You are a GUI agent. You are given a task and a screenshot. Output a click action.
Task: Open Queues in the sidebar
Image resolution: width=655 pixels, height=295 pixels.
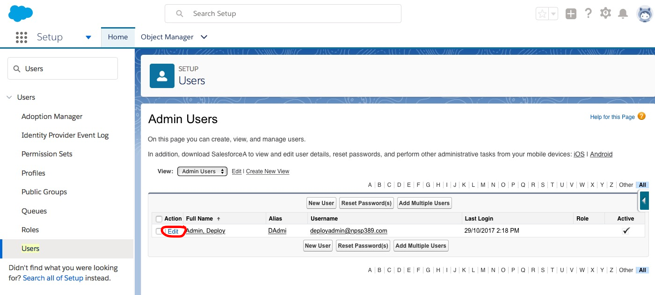(x=34, y=211)
